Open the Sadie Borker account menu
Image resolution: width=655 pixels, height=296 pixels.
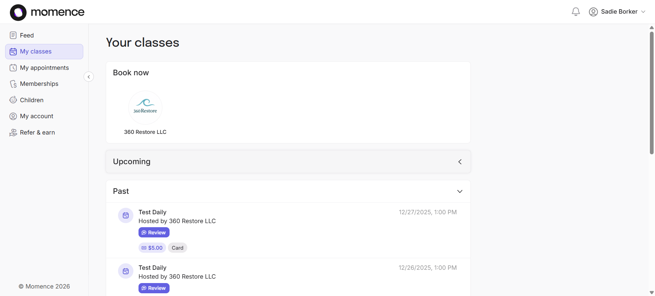coord(617,11)
